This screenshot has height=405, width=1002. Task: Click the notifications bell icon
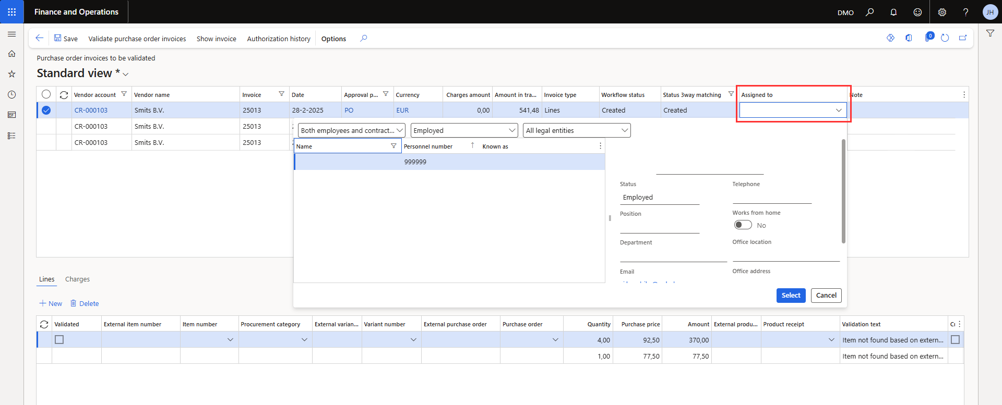(893, 12)
